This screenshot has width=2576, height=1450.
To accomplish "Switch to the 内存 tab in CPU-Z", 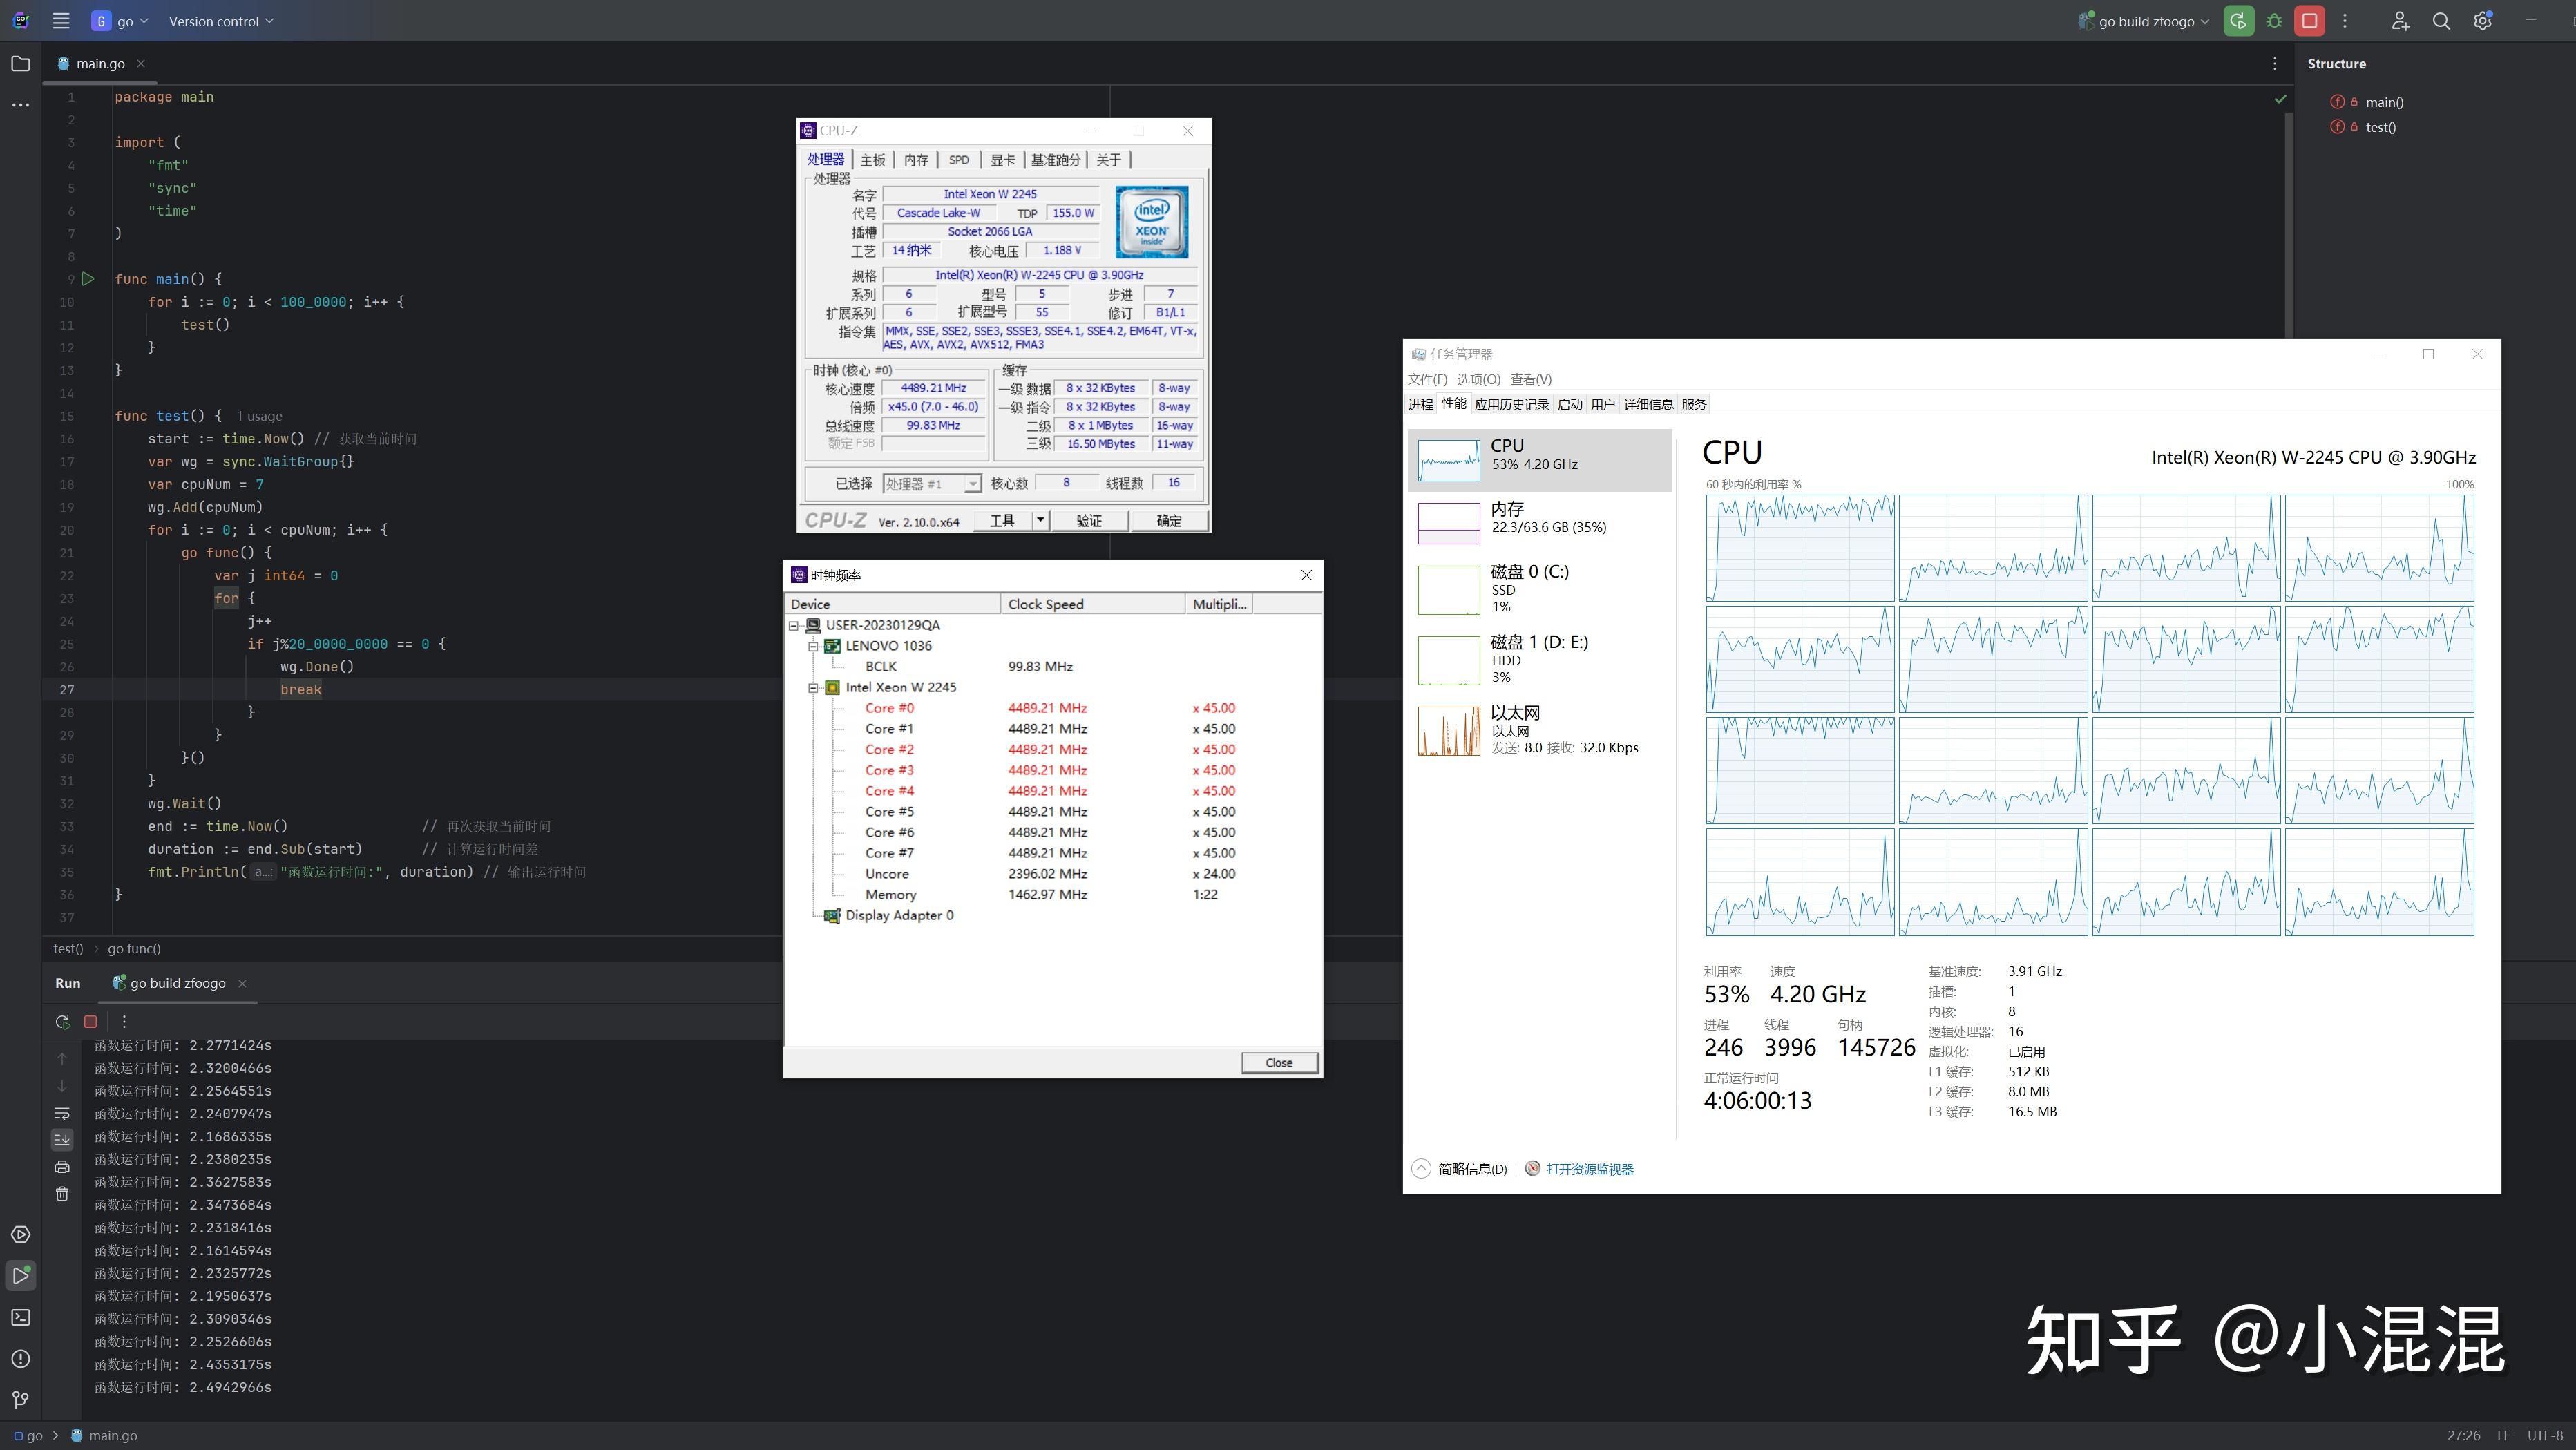I will click(915, 160).
